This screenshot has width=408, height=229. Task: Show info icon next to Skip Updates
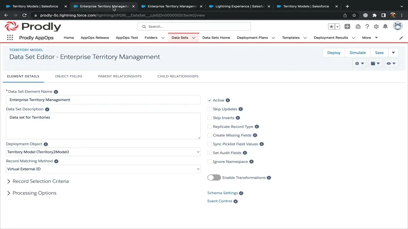(x=241, y=109)
